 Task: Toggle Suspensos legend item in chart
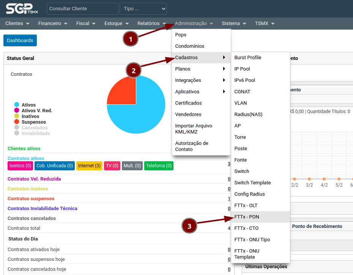coord(34,122)
